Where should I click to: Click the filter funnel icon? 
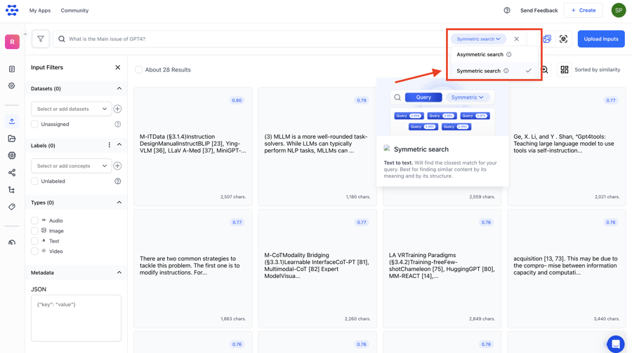(41, 39)
